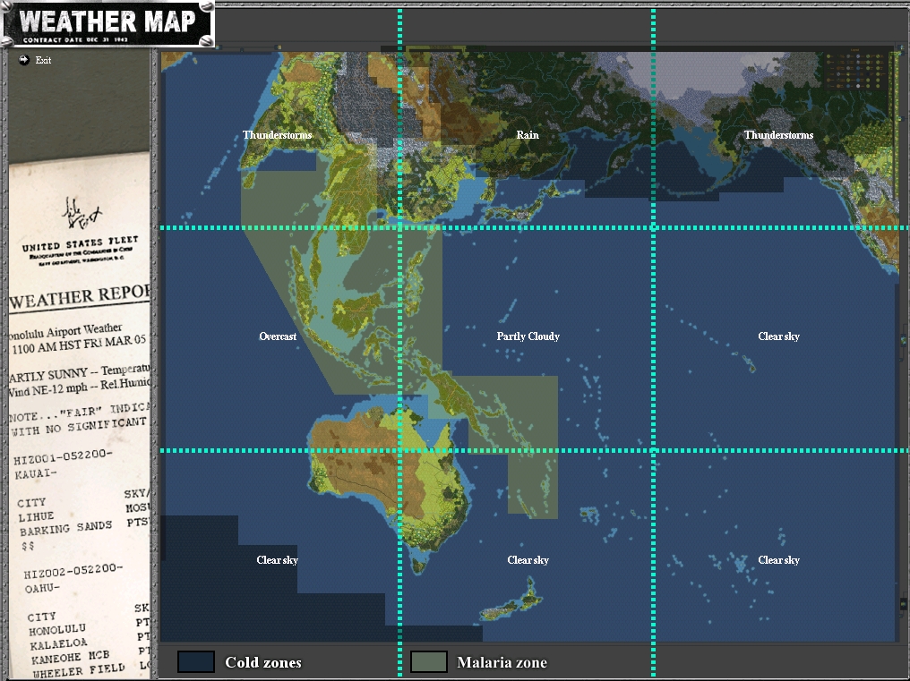Click the KAUAI- line in the report
This screenshot has width=910, height=681.
coord(36,474)
